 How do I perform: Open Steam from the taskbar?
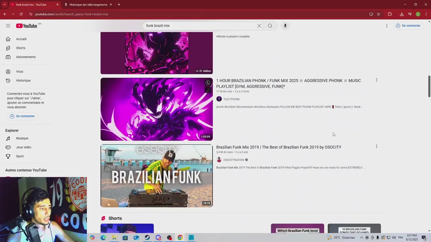coord(147,238)
